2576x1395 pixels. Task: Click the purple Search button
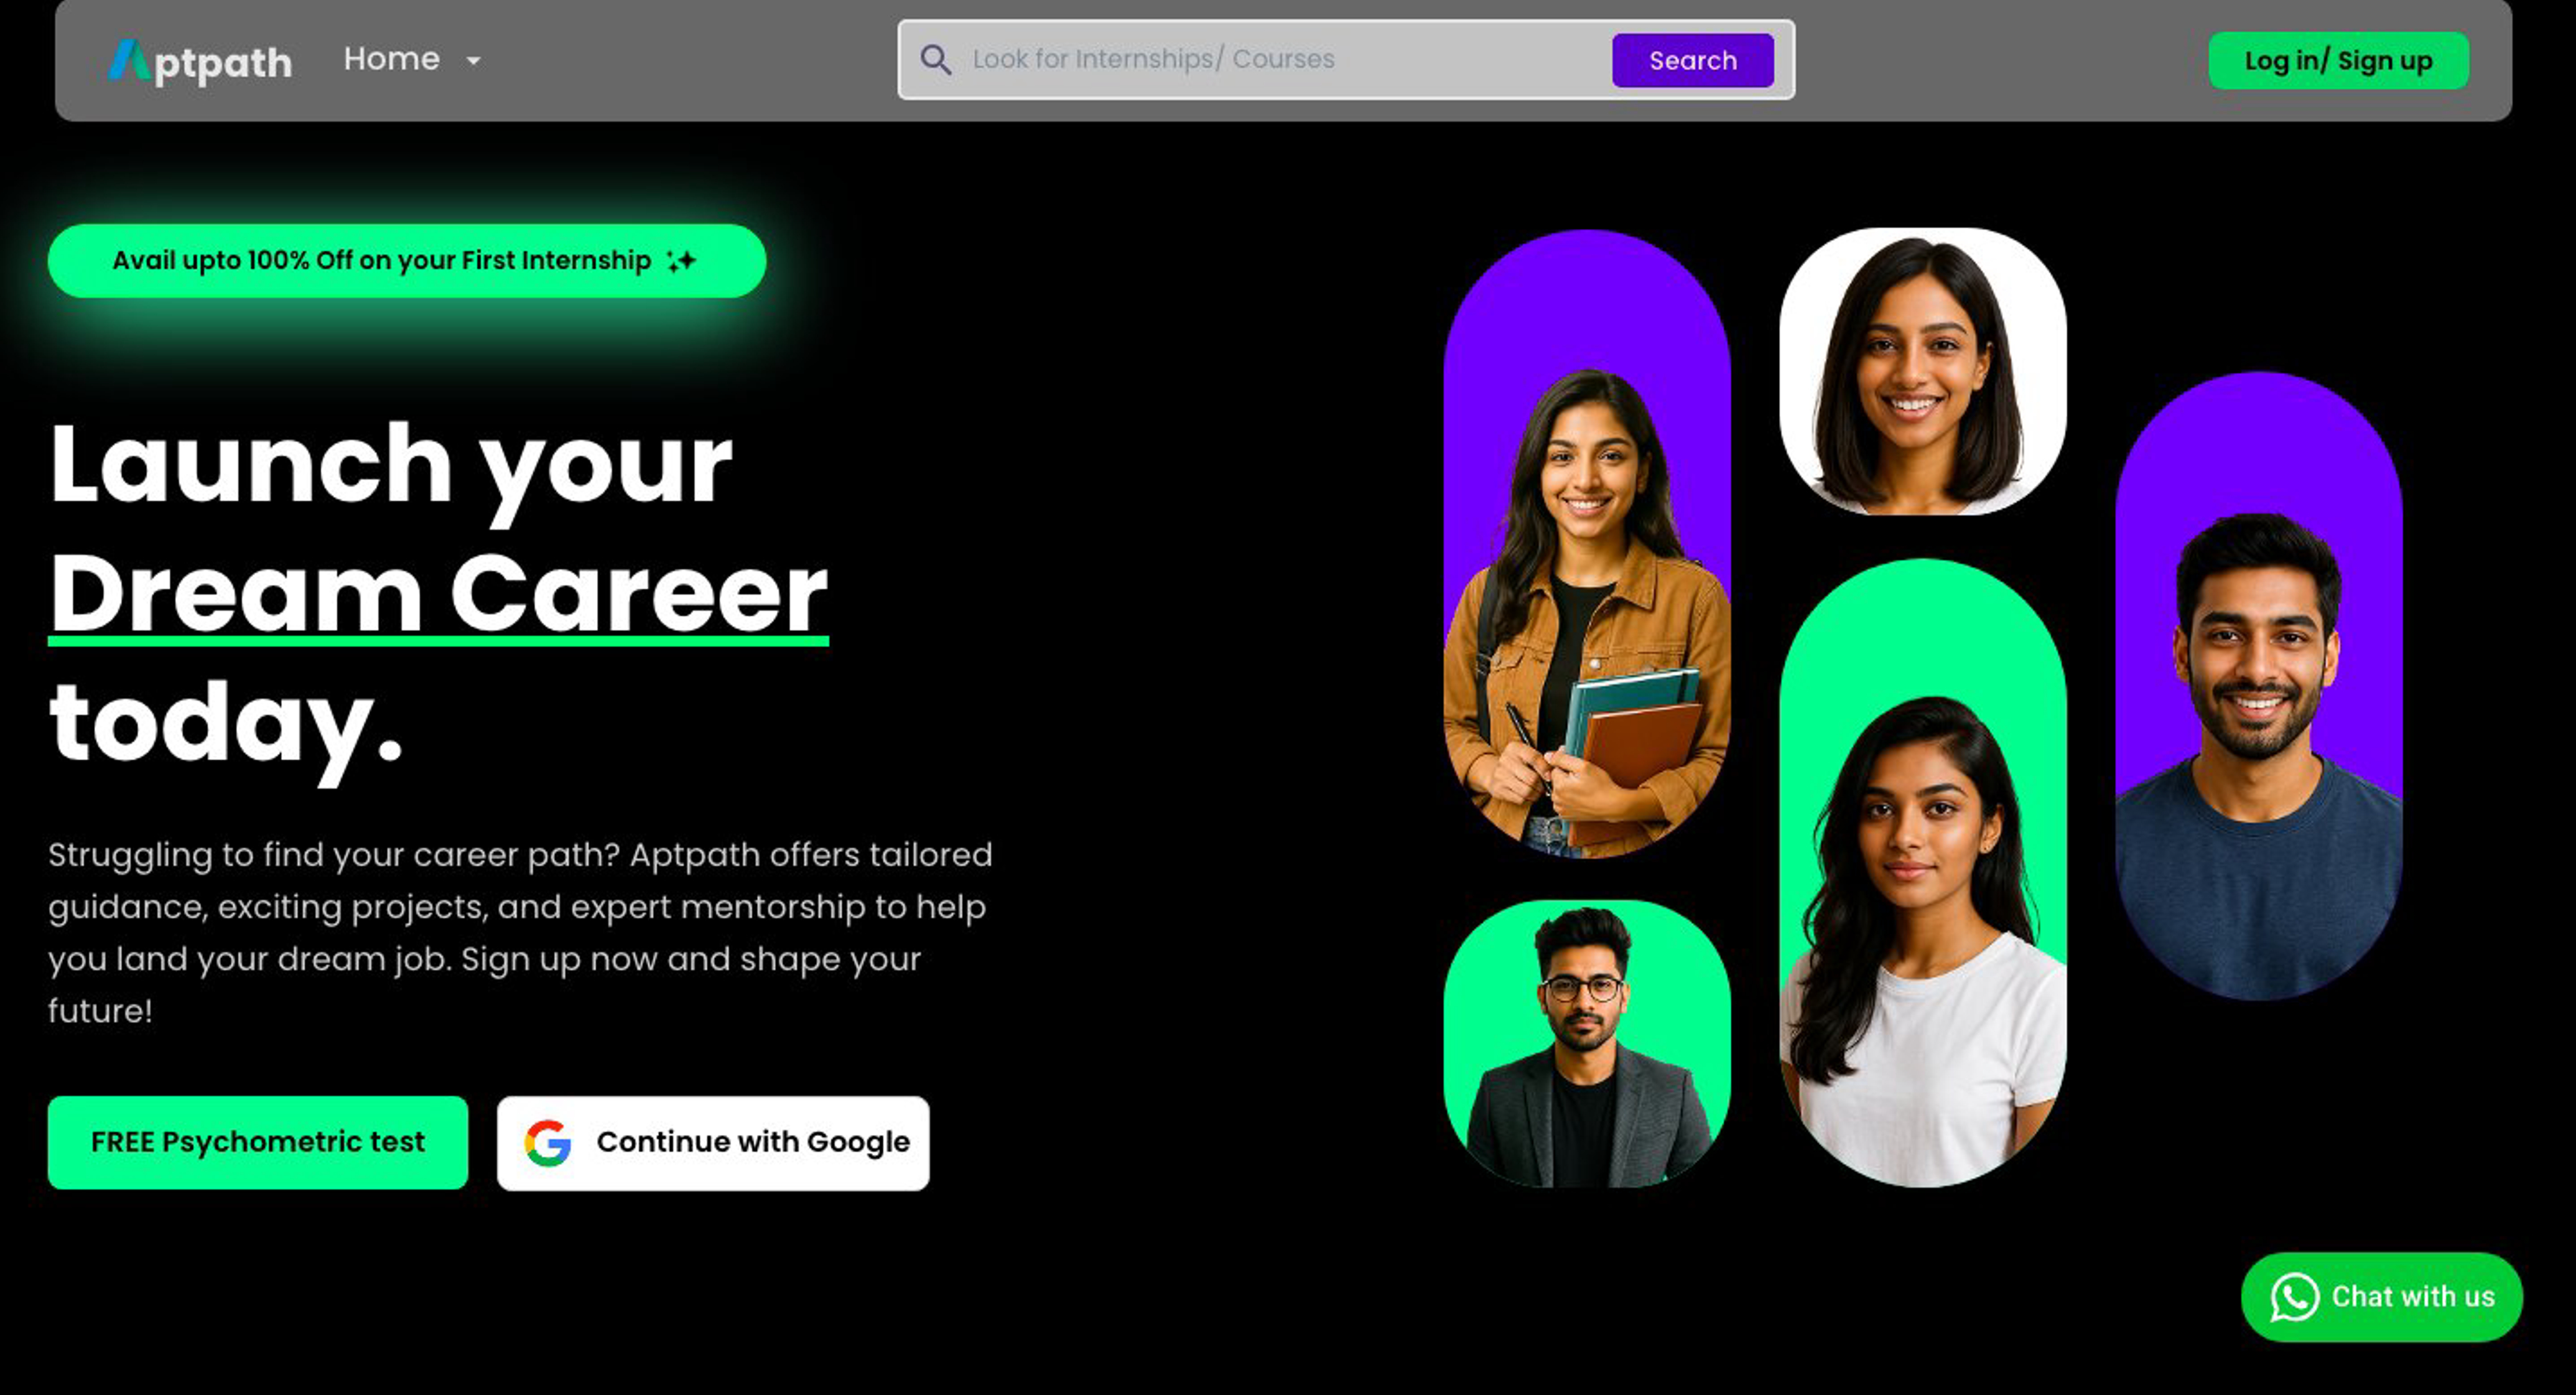tap(1692, 60)
